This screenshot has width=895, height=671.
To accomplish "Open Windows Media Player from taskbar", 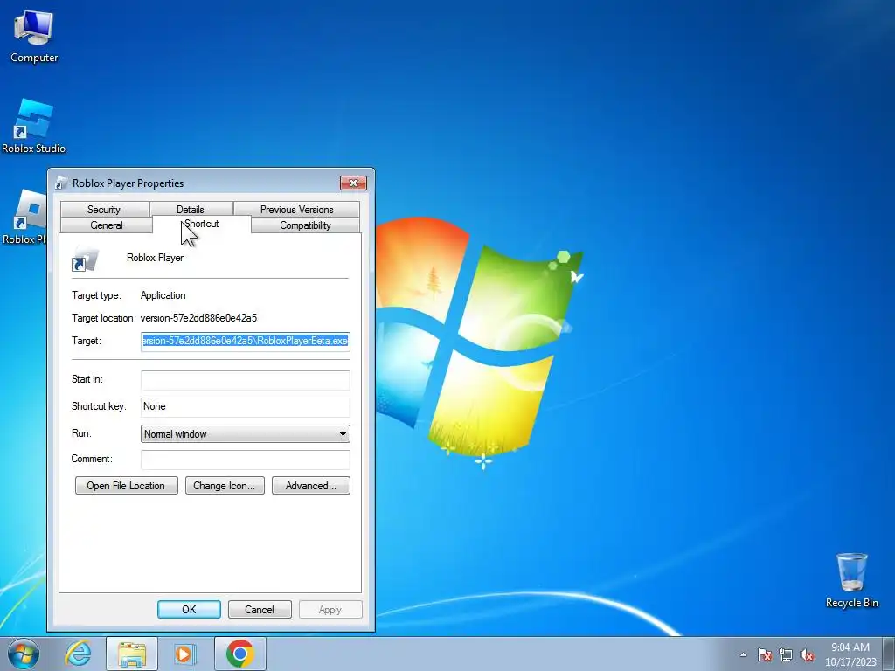I will [x=185, y=654].
